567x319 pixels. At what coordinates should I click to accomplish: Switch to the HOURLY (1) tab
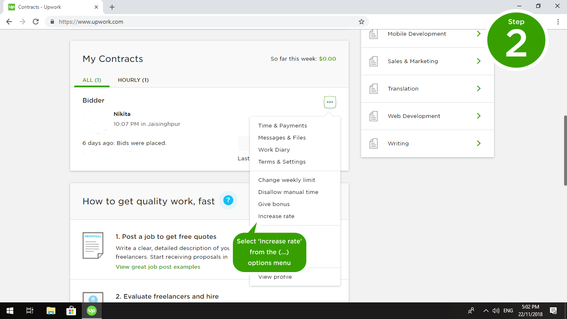point(133,80)
